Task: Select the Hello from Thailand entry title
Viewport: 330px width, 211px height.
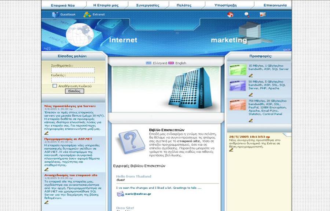Action: click(133, 176)
